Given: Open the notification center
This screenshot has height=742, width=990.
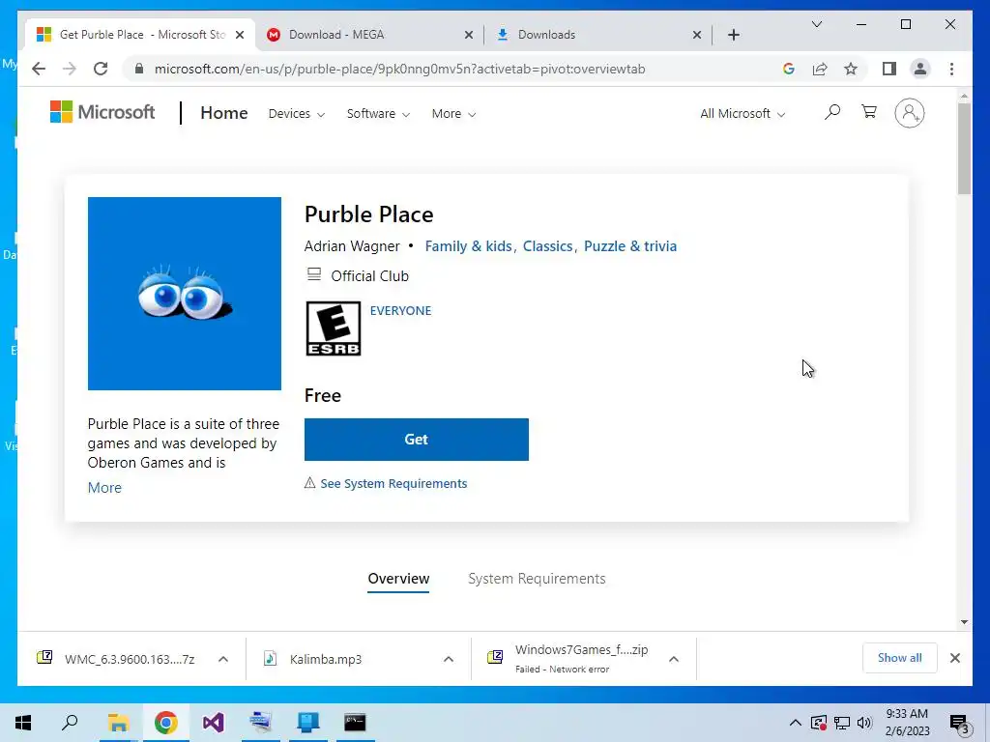Looking at the screenshot, I should 960,725.
